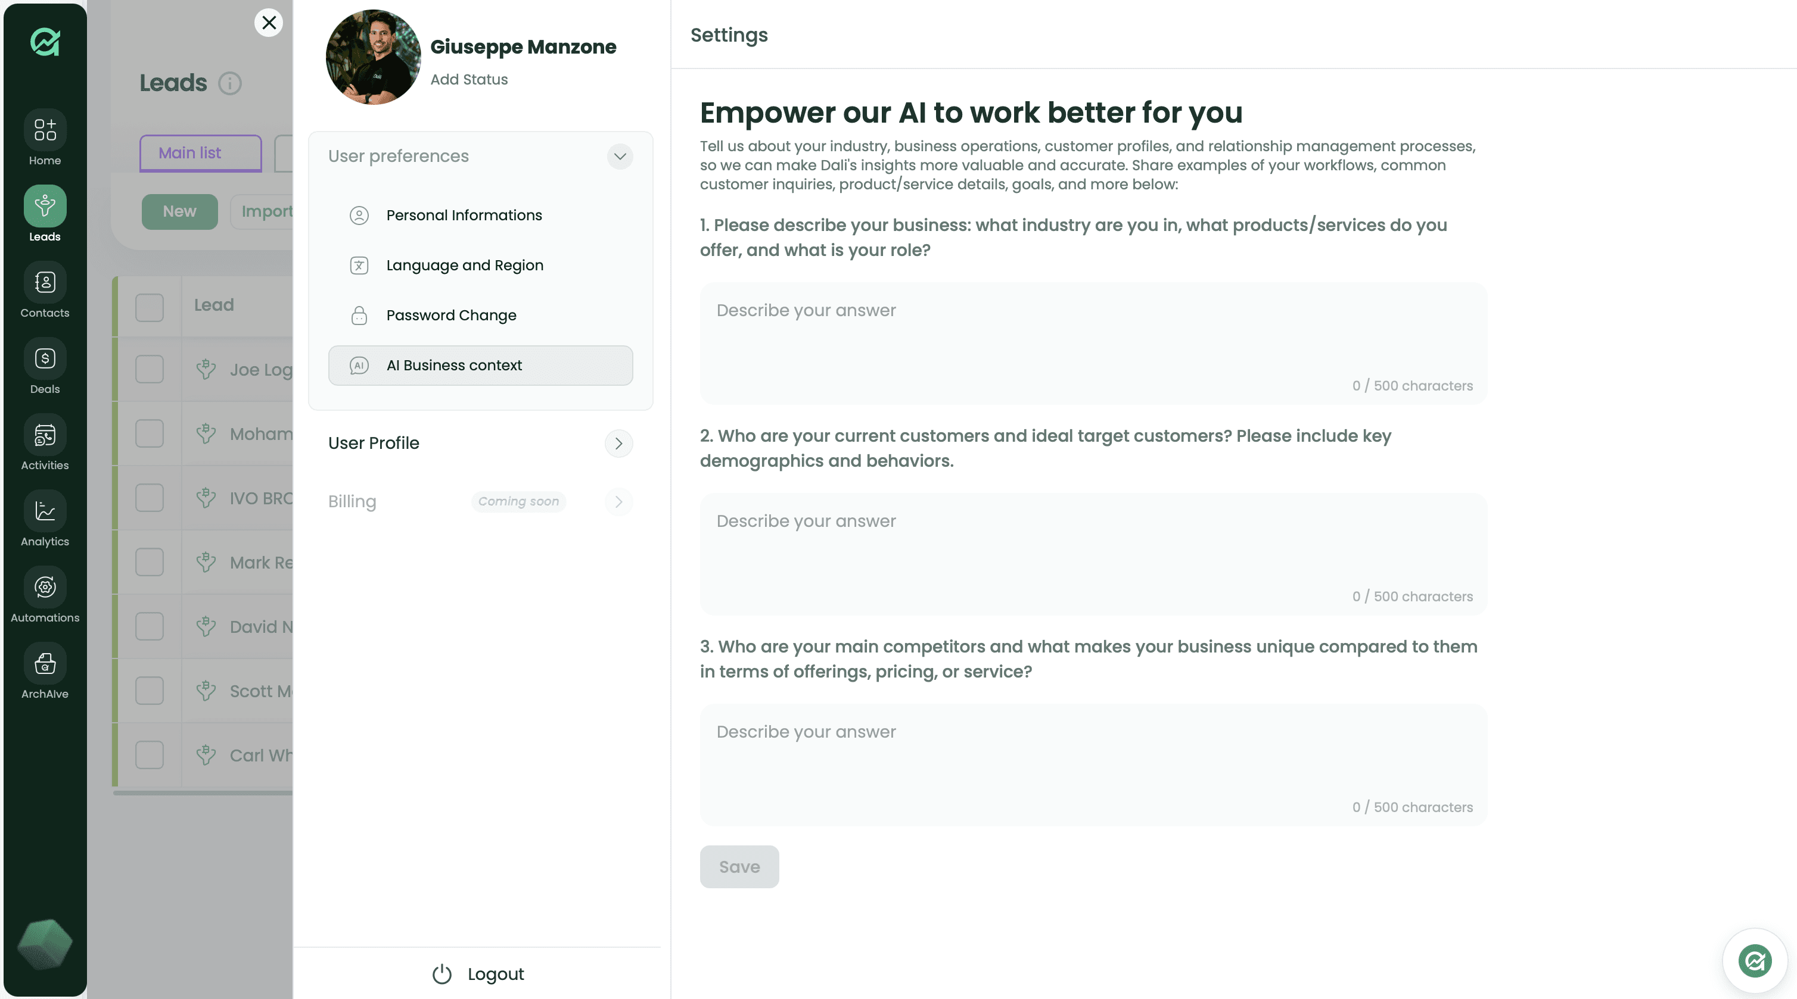Expand the Billing section chevron
Screen dimensions: 1797x999
[x=619, y=502]
